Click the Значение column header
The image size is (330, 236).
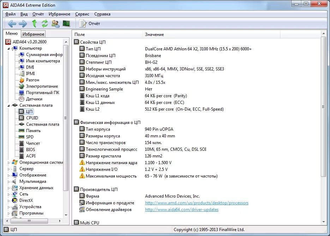pyautogui.click(x=211, y=35)
